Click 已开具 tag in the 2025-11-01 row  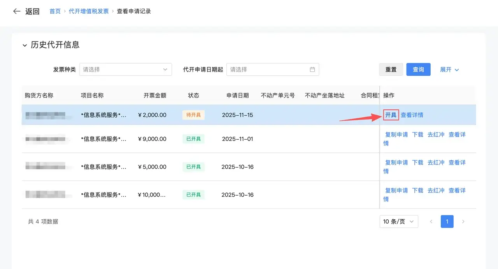tap(193, 139)
